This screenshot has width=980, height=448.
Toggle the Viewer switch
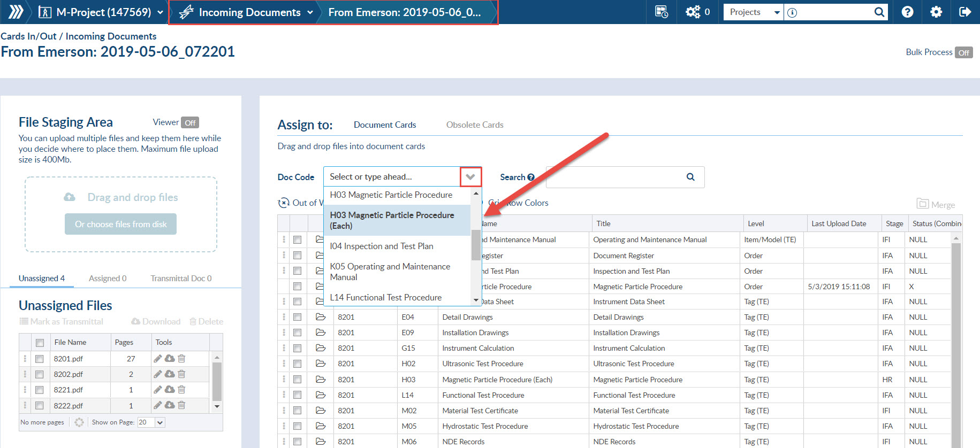[x=190, y=122]
